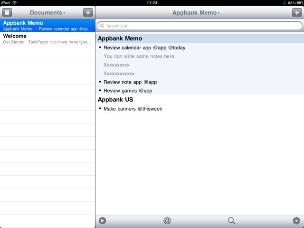Select task 'Review note app @app'
This screenshot has height=228, width=304.
pyautogui.click(x=199, y=82)
